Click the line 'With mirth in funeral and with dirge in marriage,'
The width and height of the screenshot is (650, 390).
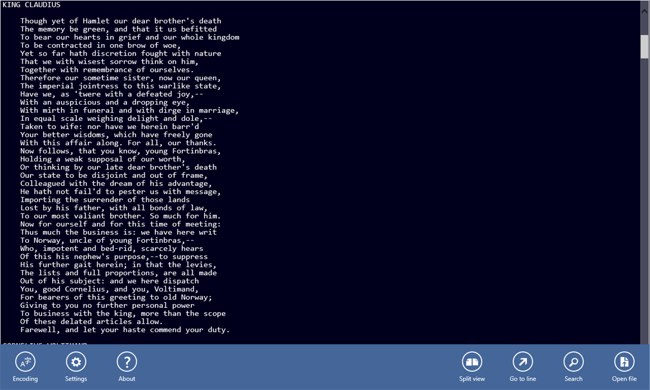click(x=130, y=111)
